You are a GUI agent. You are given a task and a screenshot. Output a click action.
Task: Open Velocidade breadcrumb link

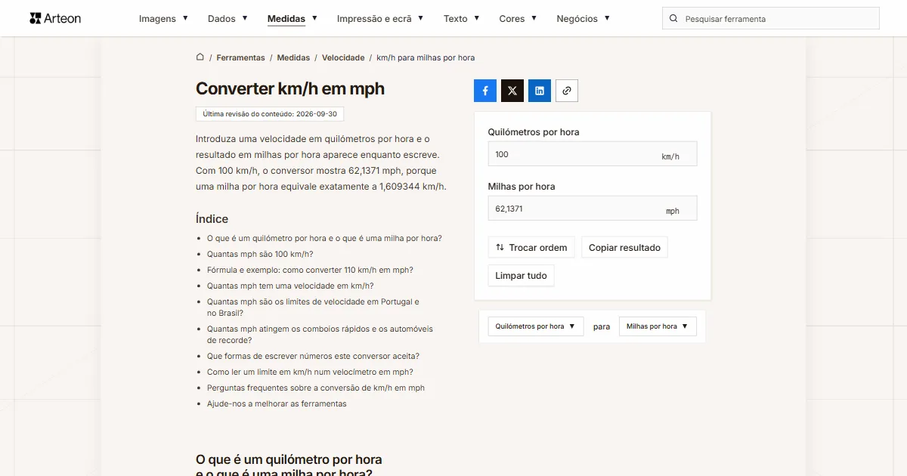tap(343, 57)
